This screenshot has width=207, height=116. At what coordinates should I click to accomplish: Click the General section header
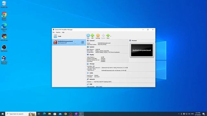tap(92, 41)
